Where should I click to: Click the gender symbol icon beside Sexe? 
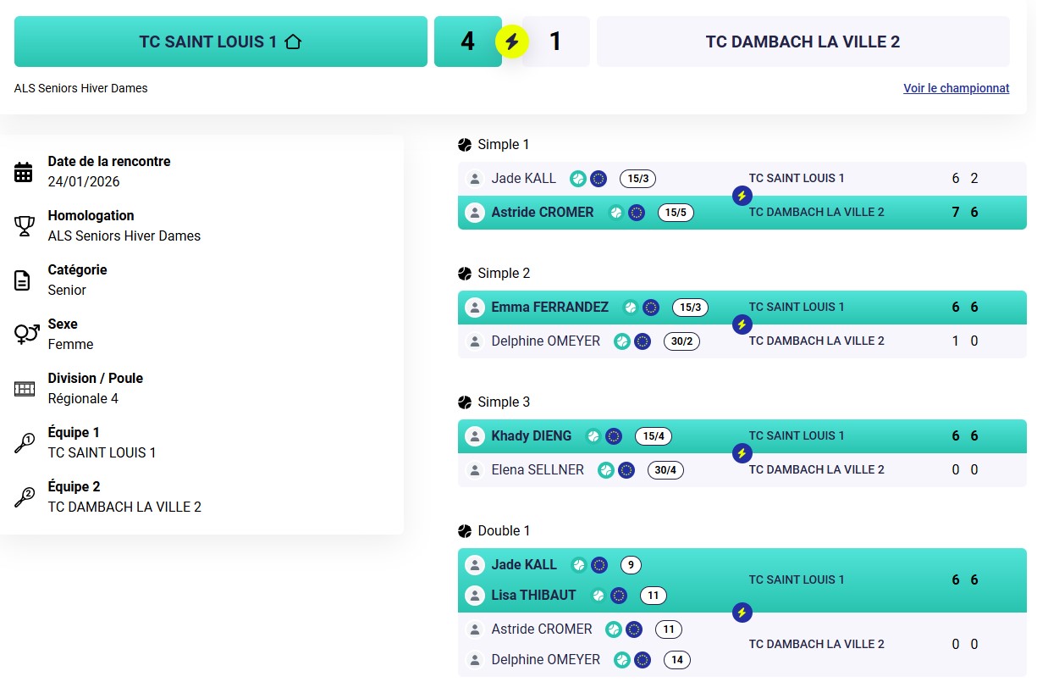coord(26,335)
